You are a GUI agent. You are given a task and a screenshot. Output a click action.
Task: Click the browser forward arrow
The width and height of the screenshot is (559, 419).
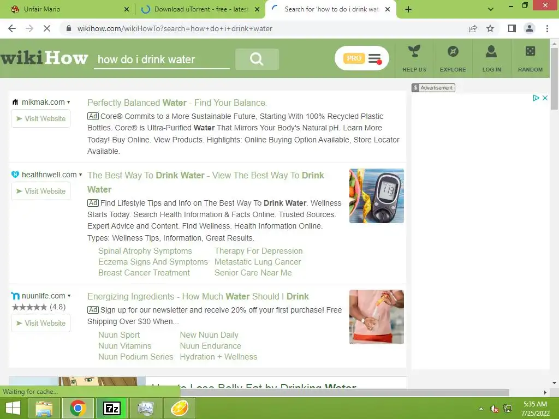pyautogui.click(x=29, y=28)
